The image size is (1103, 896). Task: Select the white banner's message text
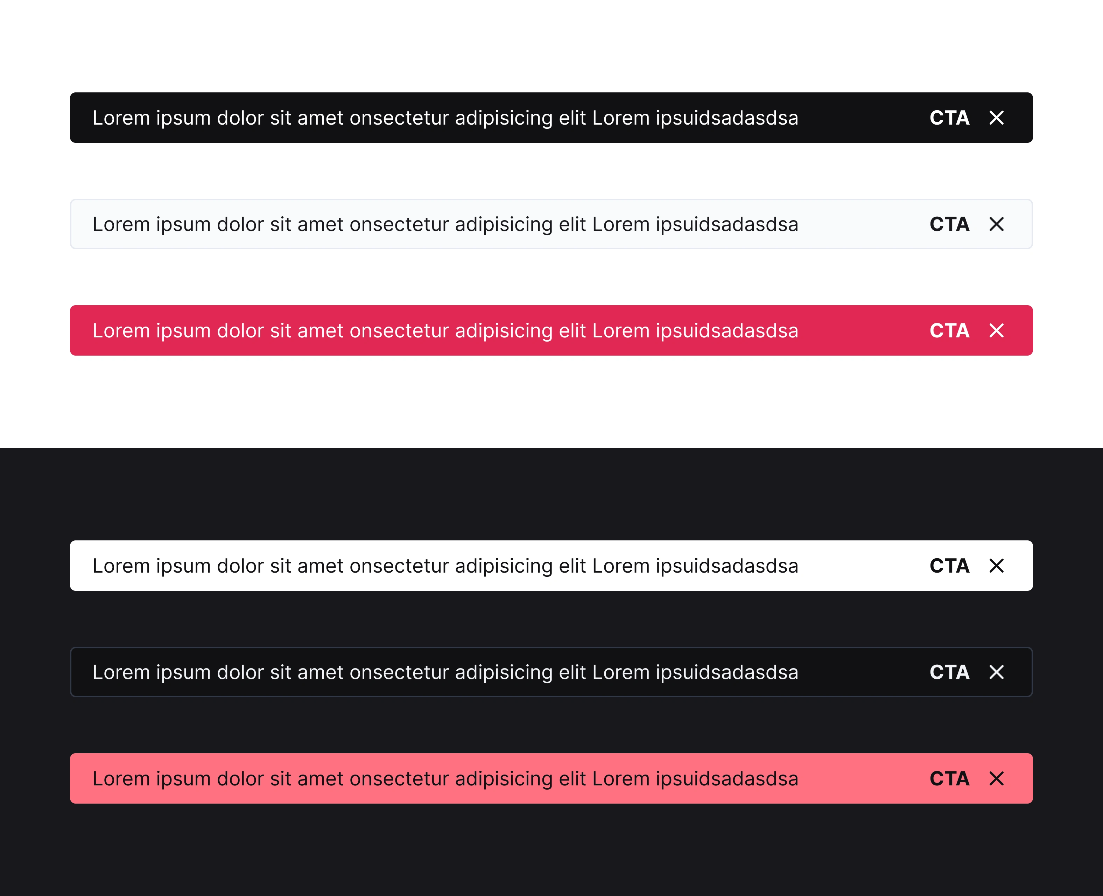click(445, 566)
